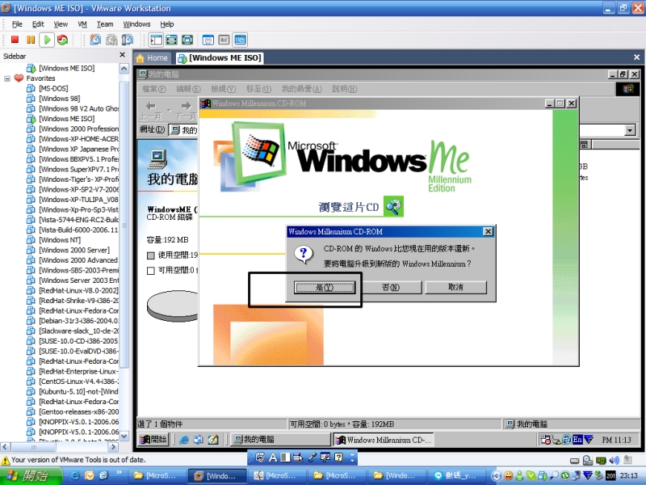Viewport: 646px width, 485px height.
Task: Show the summary view toolbar icon
Action: click(208, 40)
